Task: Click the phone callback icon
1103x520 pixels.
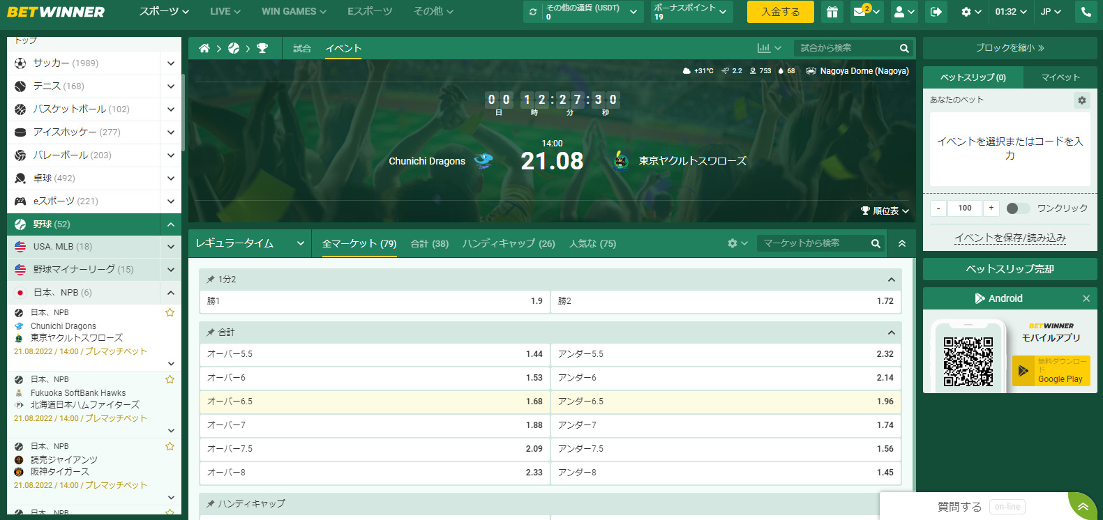Action: [x=1086, y=12]
